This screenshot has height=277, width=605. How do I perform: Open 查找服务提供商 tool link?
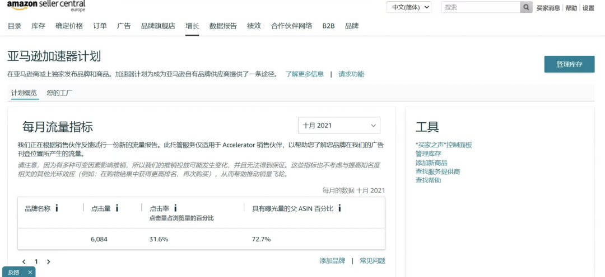438,171
